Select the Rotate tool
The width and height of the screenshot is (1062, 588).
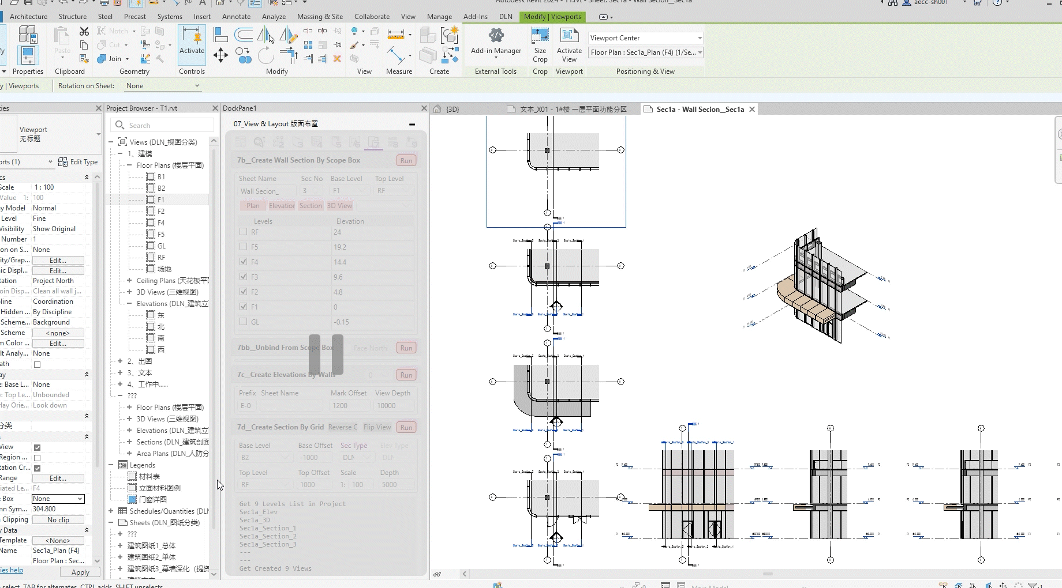[x=265, y=55]
